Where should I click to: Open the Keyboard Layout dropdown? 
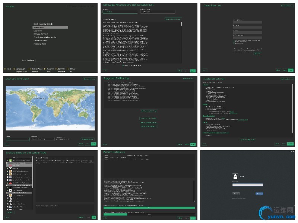158,12
